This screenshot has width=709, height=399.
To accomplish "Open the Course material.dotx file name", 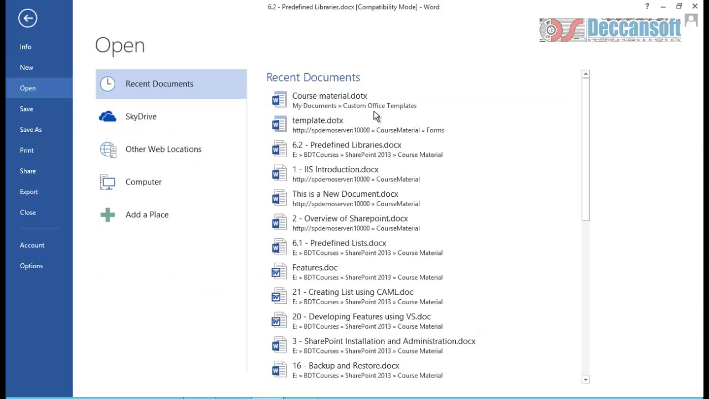I will coord(330,96).
